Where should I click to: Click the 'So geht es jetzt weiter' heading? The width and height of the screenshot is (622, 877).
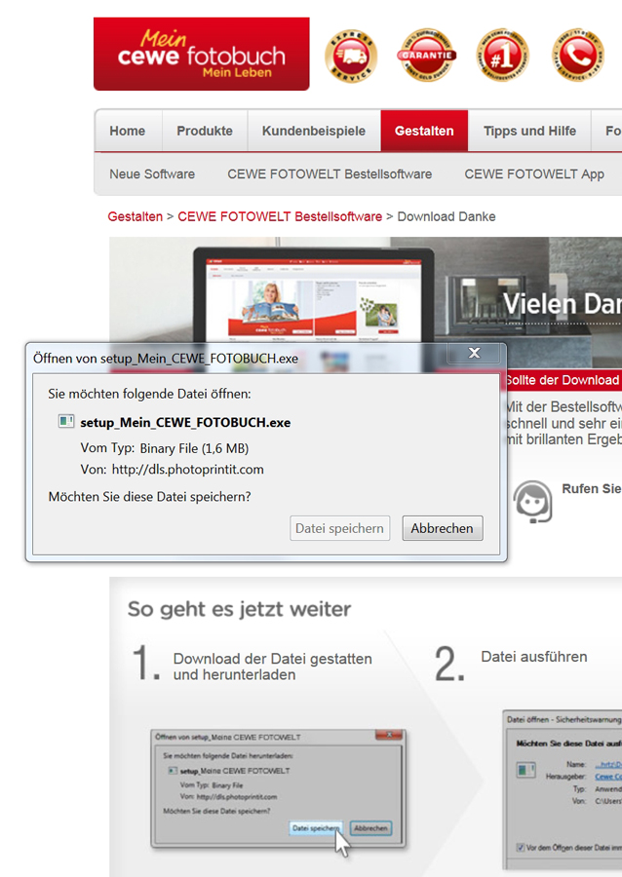[240, 608]
